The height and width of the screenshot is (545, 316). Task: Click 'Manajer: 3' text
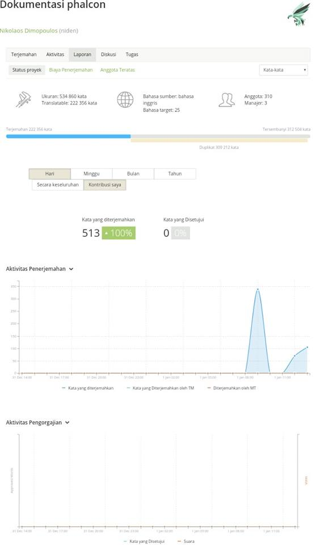coord(255,103)
